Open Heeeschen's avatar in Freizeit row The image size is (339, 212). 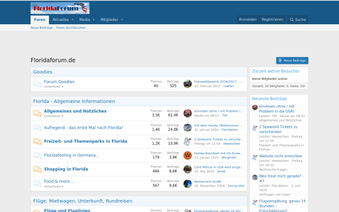(x=188, y=141)
